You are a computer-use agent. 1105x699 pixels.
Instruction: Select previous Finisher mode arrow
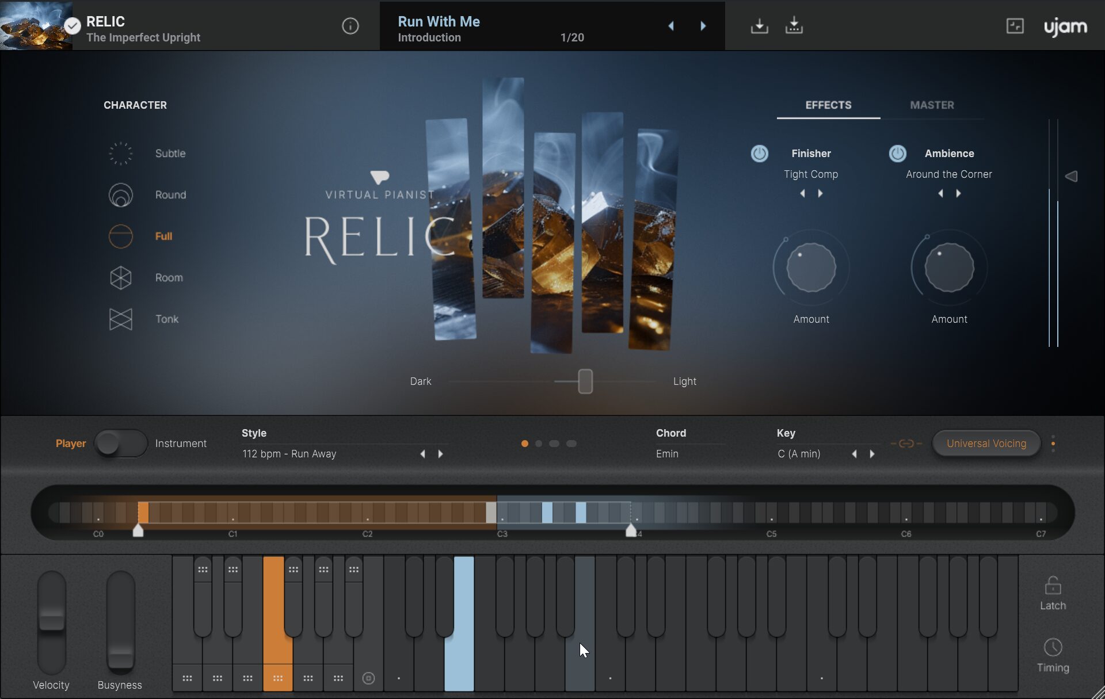click(802, 194)
